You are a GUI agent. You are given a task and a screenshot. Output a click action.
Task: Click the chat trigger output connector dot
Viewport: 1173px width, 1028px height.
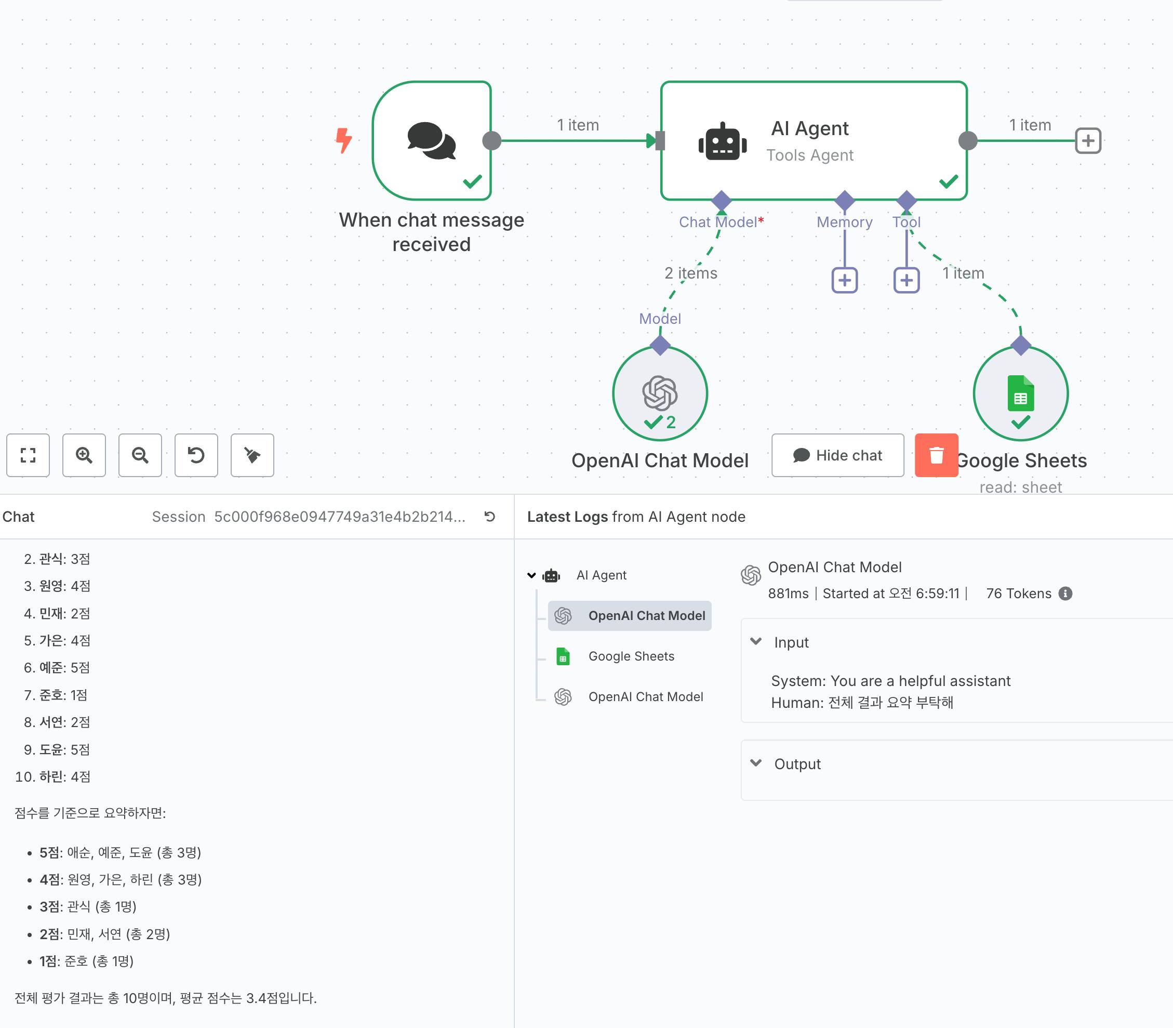(492, 140)
